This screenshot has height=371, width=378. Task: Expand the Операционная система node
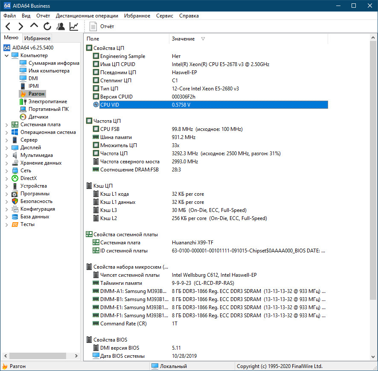(x=6, y=133)
